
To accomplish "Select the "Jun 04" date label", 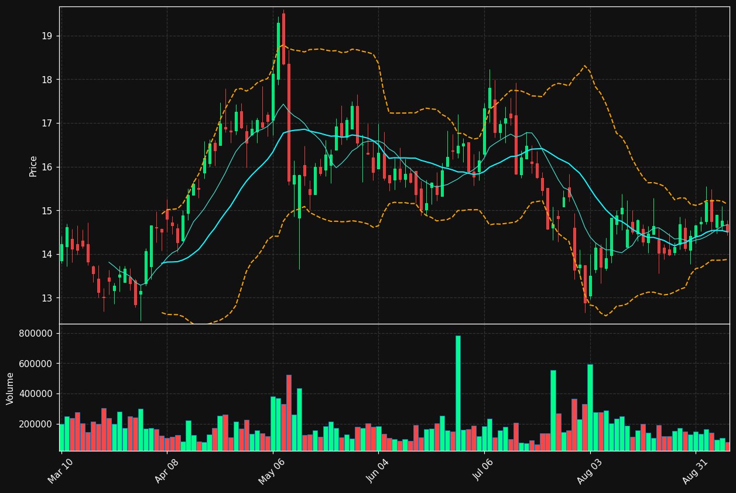I will pyautogui.click(x=378, y=471).
